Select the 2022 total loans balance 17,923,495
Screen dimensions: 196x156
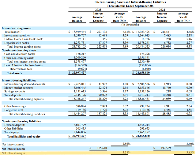click(143, 32)
